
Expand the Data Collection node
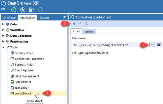click(x=3, y=36)
